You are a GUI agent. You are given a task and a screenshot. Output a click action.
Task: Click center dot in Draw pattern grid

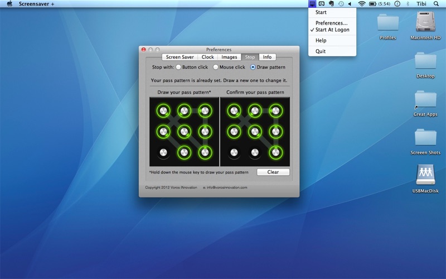tap(185, 132)
